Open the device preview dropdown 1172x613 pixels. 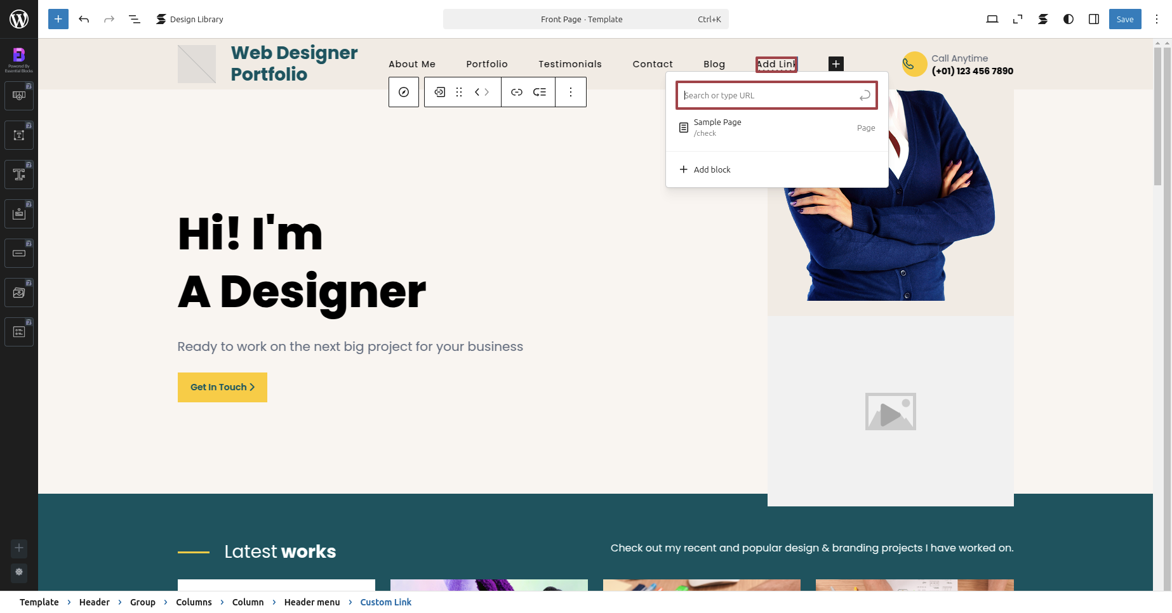click(x=992, y=19)
